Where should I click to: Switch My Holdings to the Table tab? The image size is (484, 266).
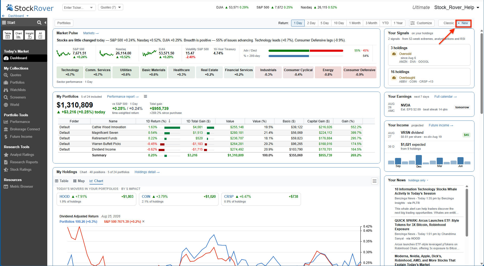point(62,181)
